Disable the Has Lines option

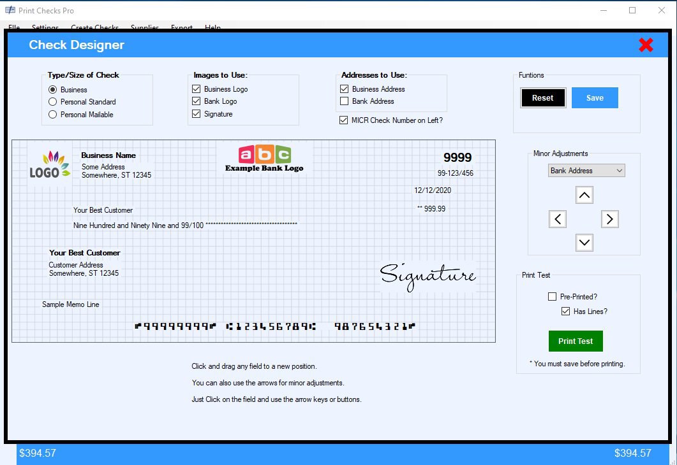pyautogui.click(x=565, y=311)
